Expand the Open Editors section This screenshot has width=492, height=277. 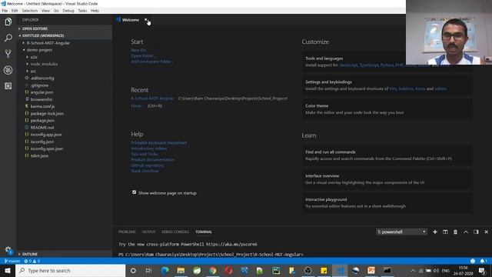click(x=65, y=28)
